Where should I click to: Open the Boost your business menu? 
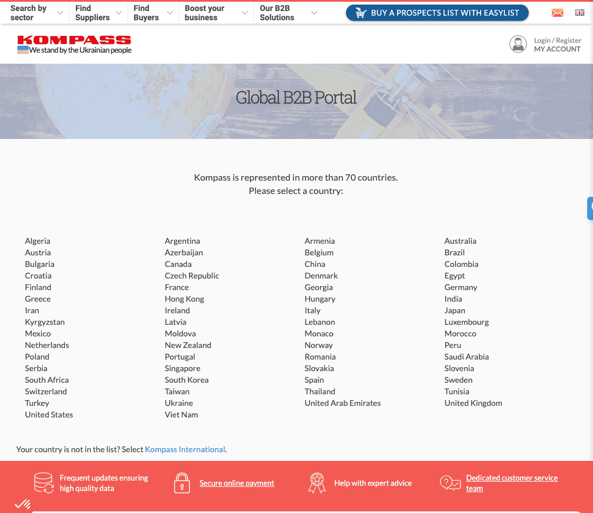point(205,13)
